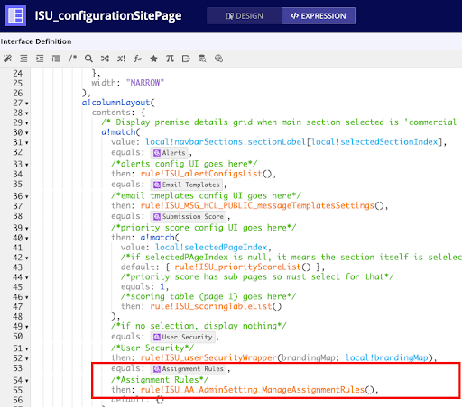Toggle comment with the /* icon

click(72, 59)
